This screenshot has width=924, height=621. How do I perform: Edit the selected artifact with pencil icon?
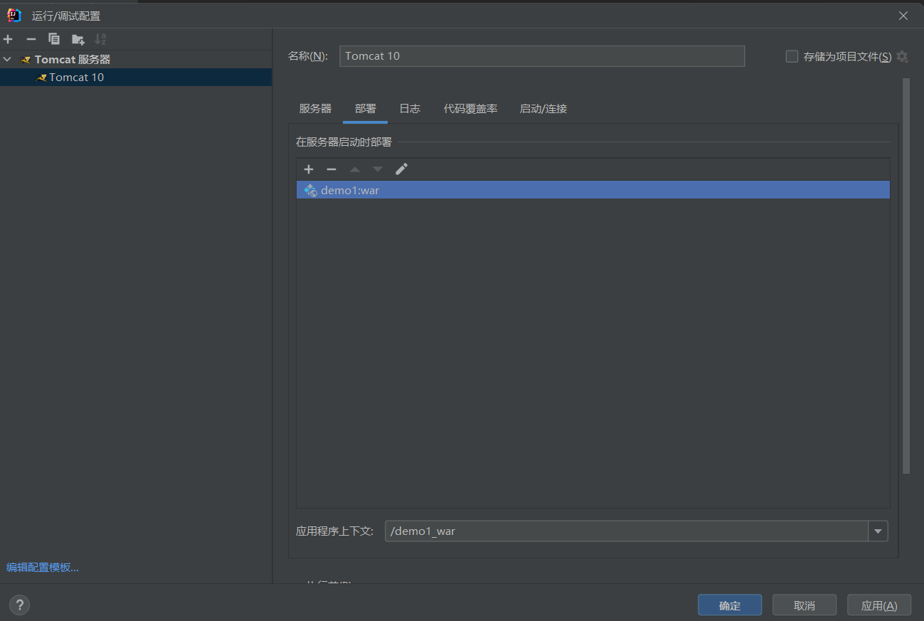(x=401, y=169)
